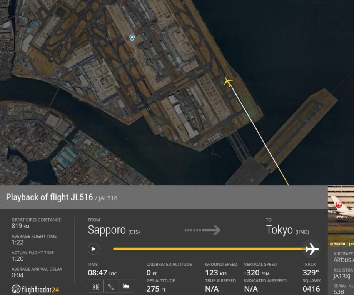Click the blue location pin marker

[132, 37]
